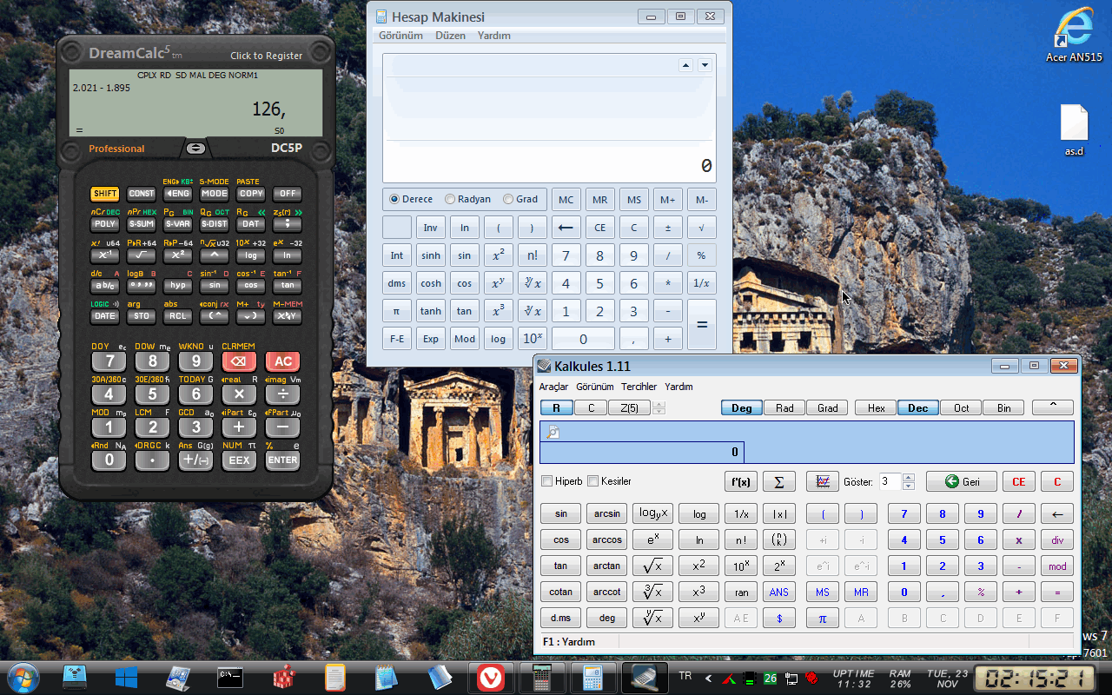Click history up arrow in Hesap Makinesi

(x=685, y=65)
